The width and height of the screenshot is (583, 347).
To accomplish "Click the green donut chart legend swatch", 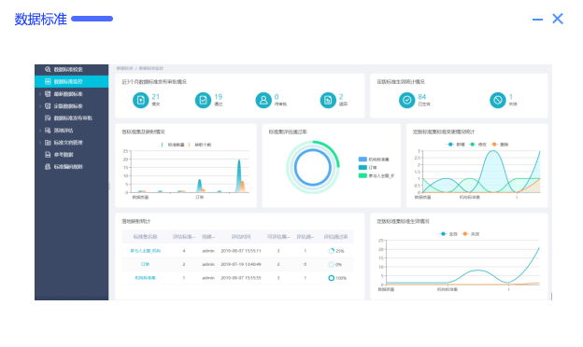I will (x=363, y=175).
